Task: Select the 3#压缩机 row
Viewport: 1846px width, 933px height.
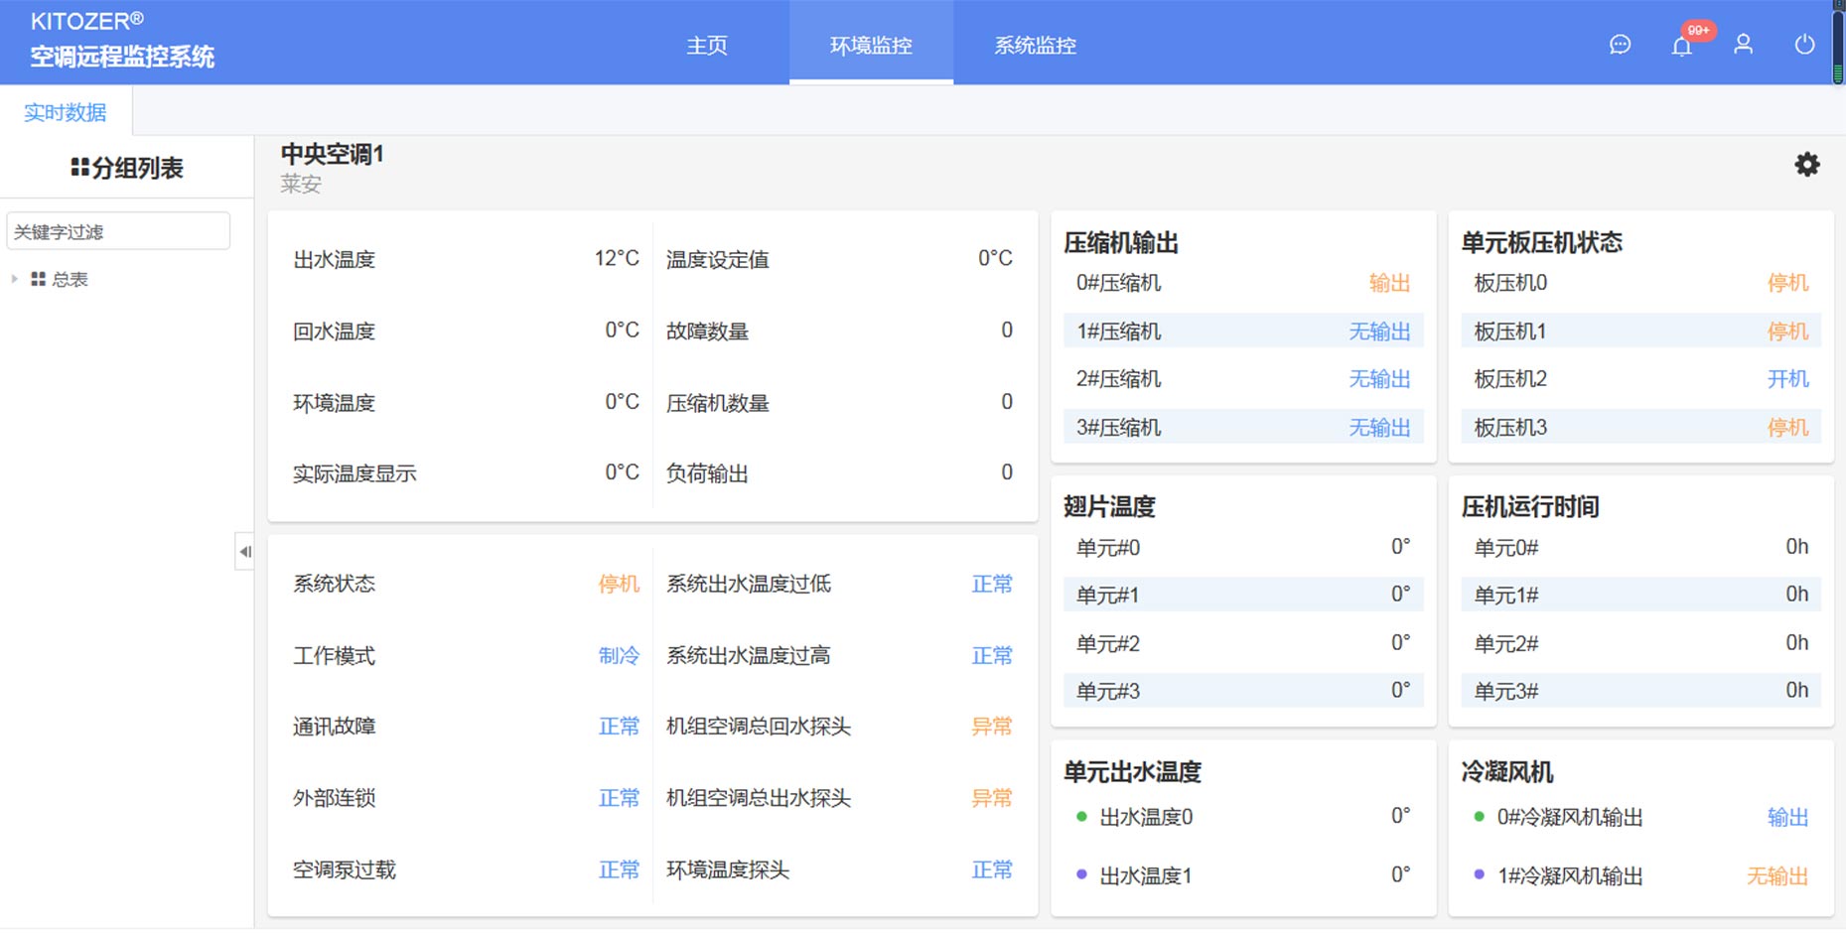Action: point(1243,428)
